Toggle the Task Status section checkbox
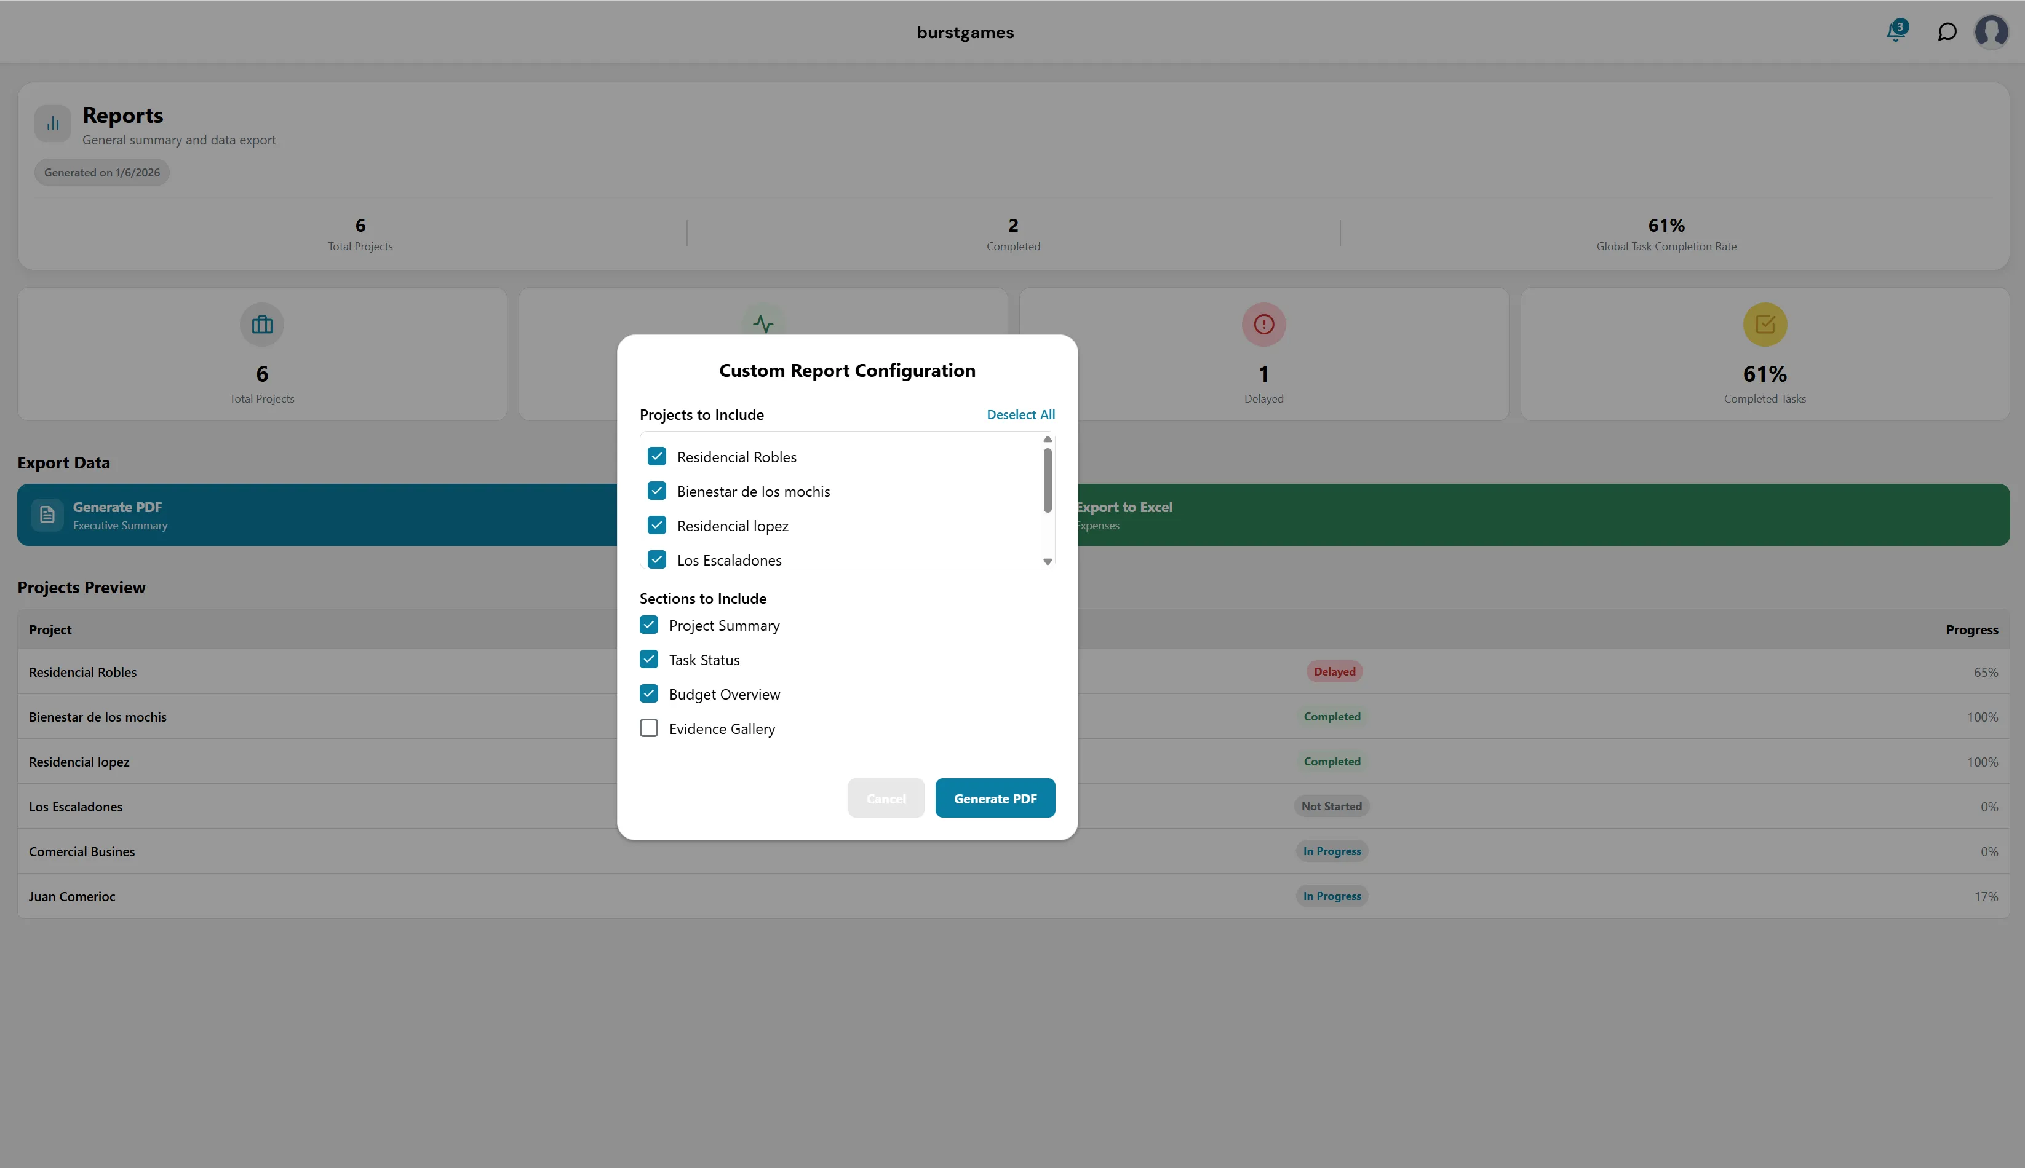Screen dimensions: 2025x1168 point(648,660)
